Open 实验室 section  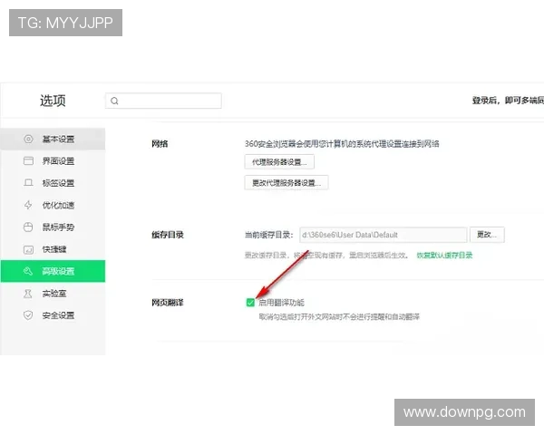coord(53,294)
